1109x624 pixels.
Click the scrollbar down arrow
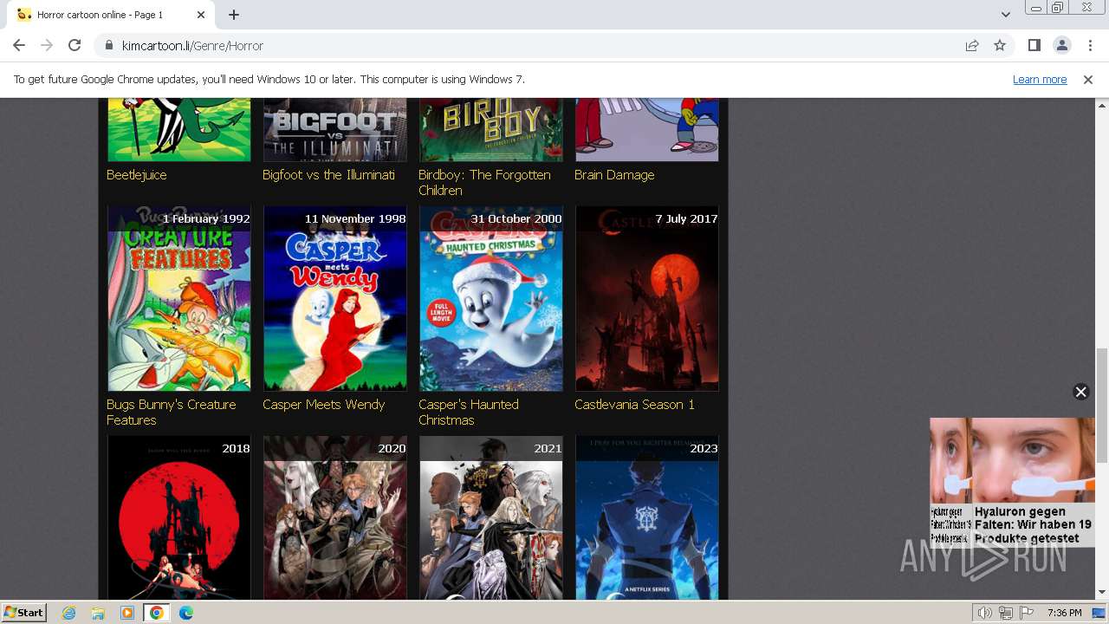coord(1101,593)
